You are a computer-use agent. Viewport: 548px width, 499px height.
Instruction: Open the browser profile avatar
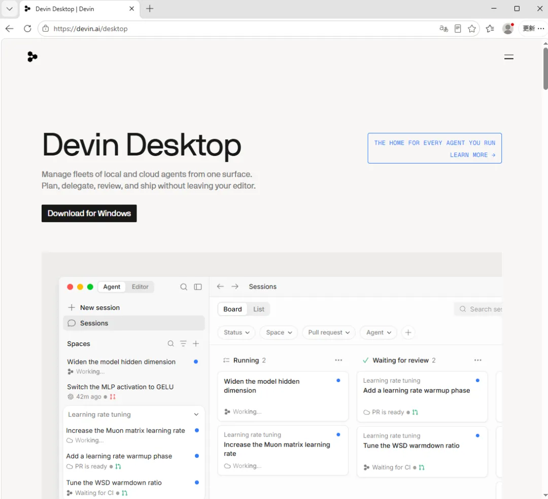(x=508, y=28)
